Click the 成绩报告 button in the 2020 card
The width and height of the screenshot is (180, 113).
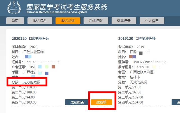[x=77, y=102]
